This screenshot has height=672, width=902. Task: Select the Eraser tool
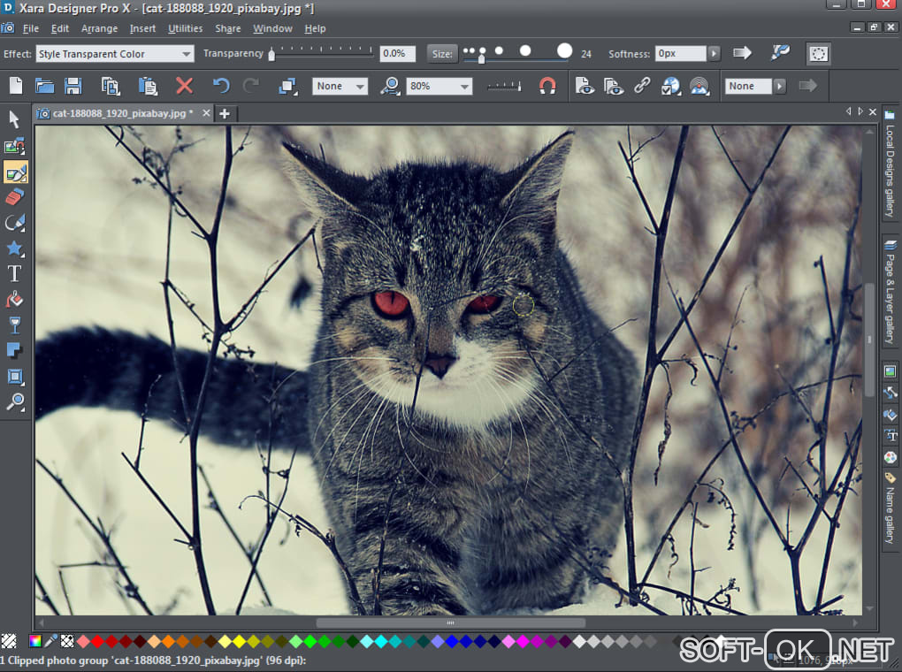14,197
